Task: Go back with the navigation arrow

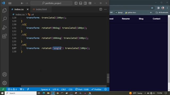Action: (22, 3)
